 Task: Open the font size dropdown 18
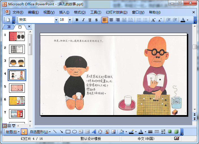70,20
